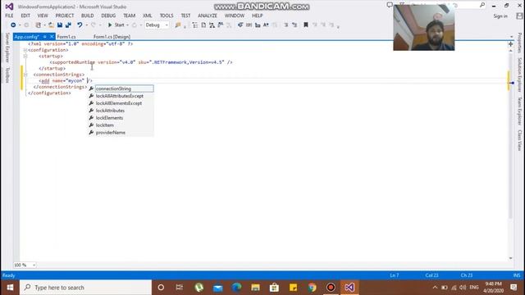Open Microsoft Edge from the taskbar
Image resolution: width=525 pixels, height=295 pixels.
(x=237, y=288)
